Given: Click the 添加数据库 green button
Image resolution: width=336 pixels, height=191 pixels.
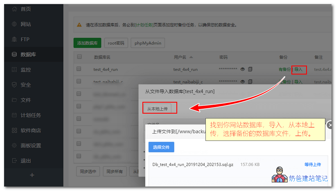Looking at the screenshot, I should (x=87, y=43).
